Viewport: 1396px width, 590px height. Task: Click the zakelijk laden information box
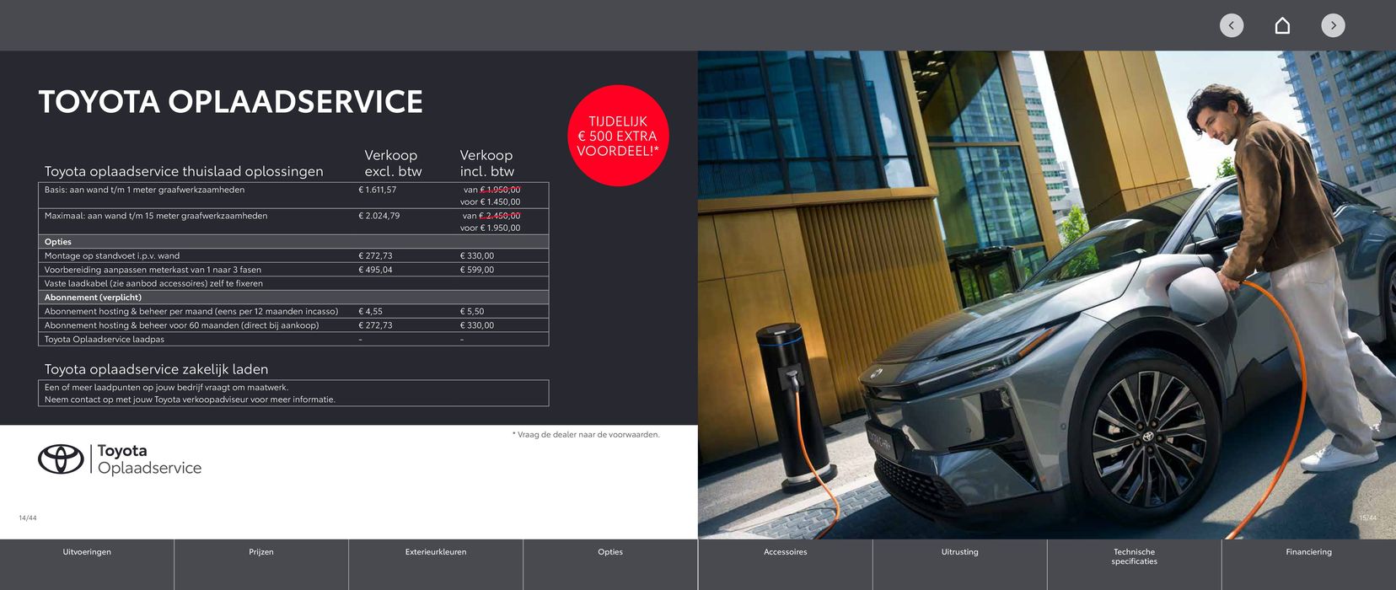(293, 394)
